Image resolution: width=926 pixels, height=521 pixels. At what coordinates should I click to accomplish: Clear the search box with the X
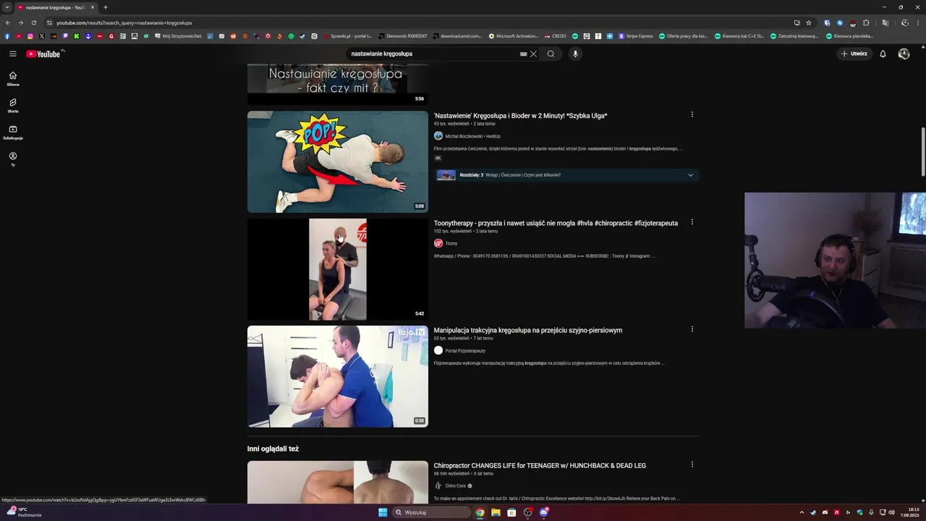click(x=533, y=54)
